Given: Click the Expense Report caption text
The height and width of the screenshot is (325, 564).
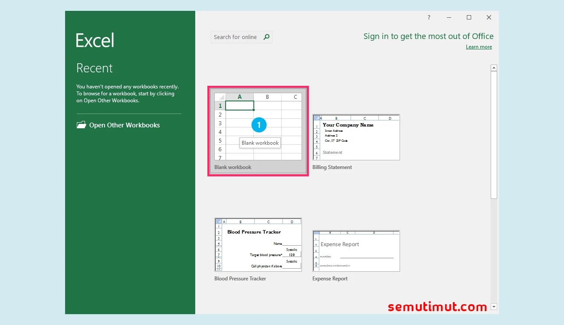Looking at the screenshot, I should tap(330, 279).
